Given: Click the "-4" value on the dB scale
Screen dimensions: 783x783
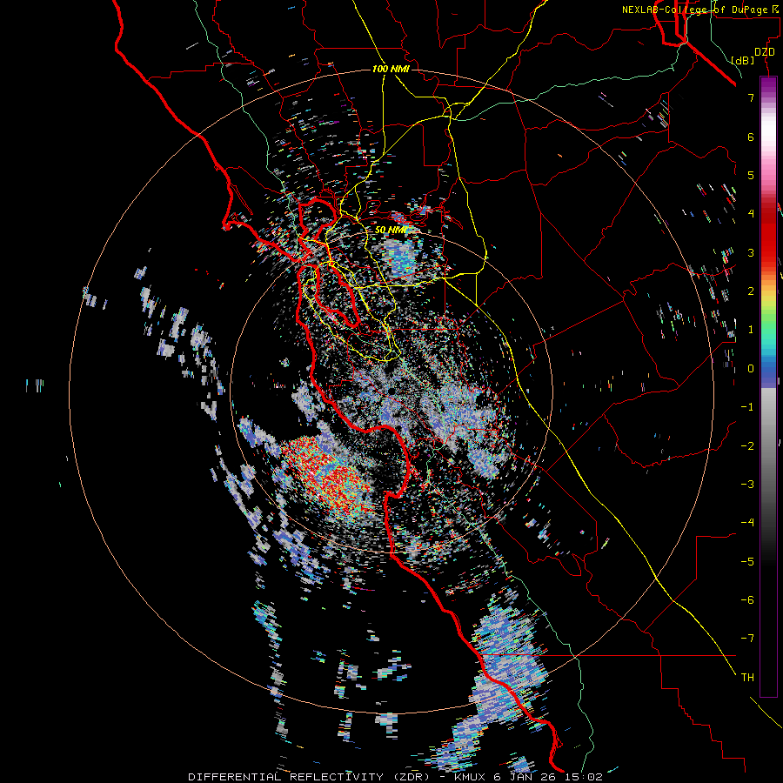Looking at the screenshot, I should 747,523.
